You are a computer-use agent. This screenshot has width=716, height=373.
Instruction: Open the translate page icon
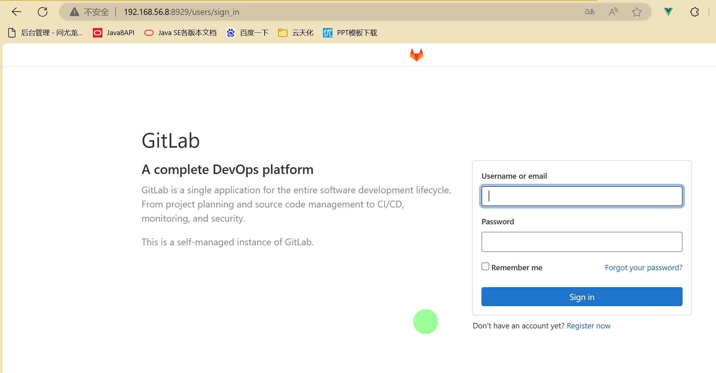pos(589,12)
